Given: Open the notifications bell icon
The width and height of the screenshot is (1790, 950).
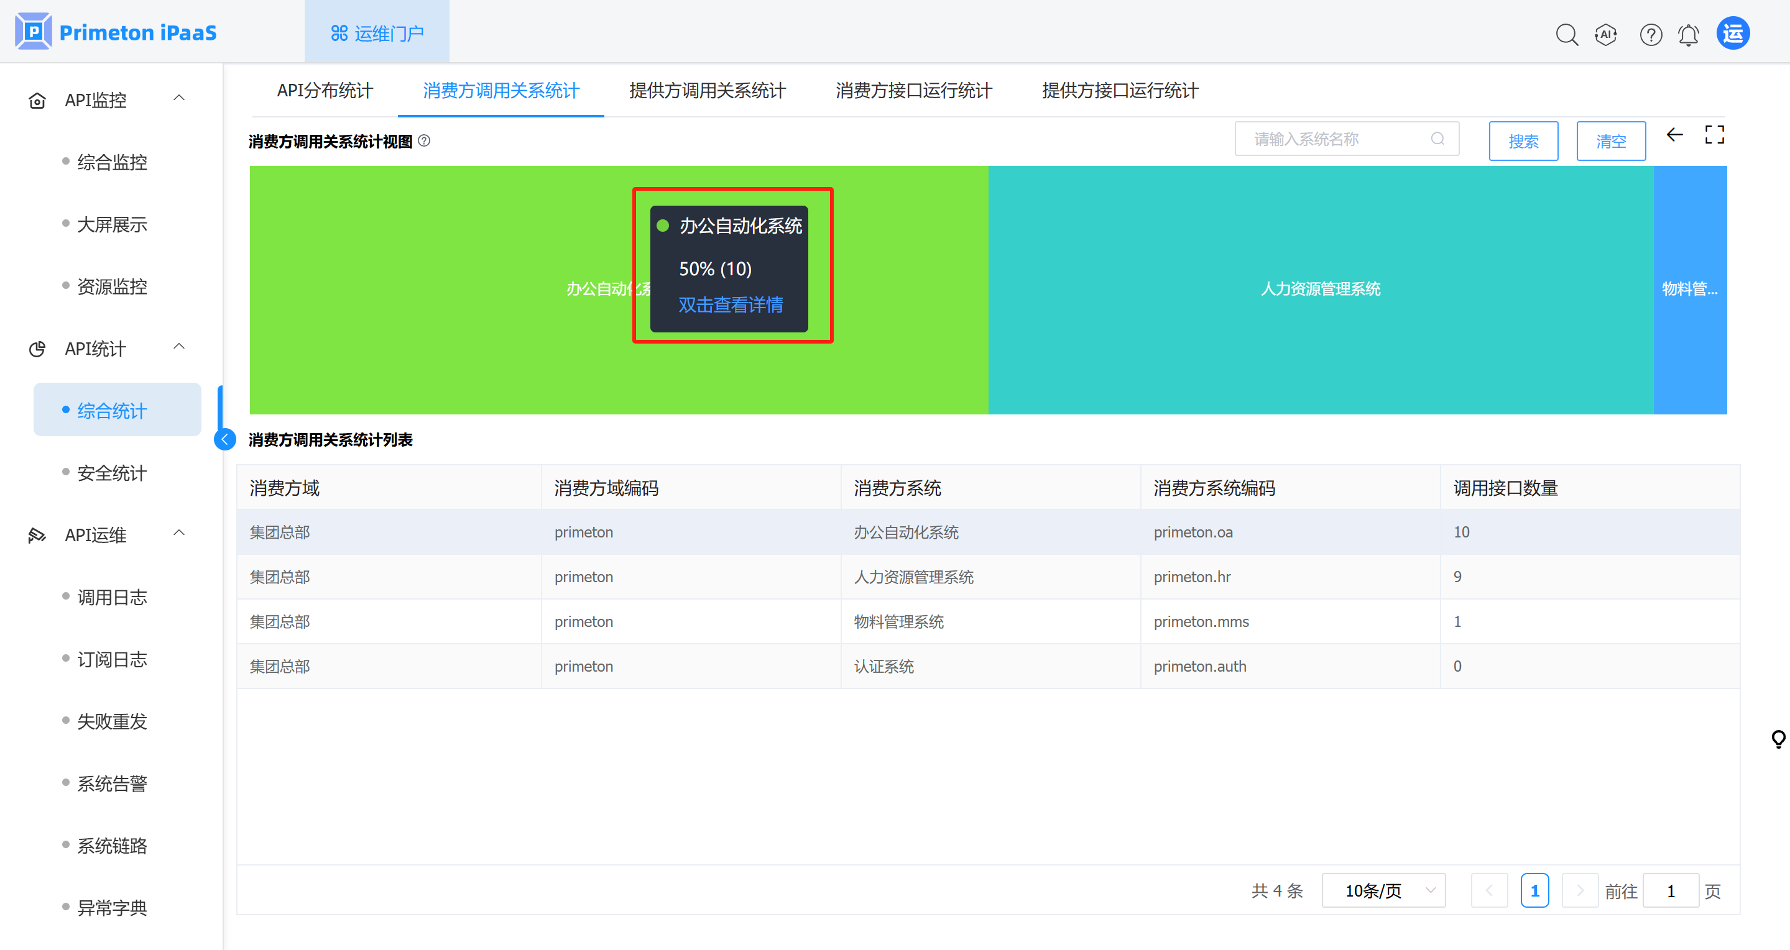Looking at the screenshot, I should [x=1689, y=34].
